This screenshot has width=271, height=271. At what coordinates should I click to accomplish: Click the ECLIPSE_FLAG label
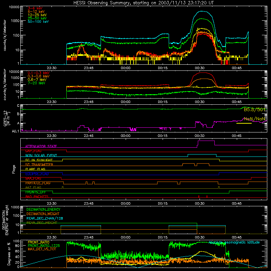(37, 174)
